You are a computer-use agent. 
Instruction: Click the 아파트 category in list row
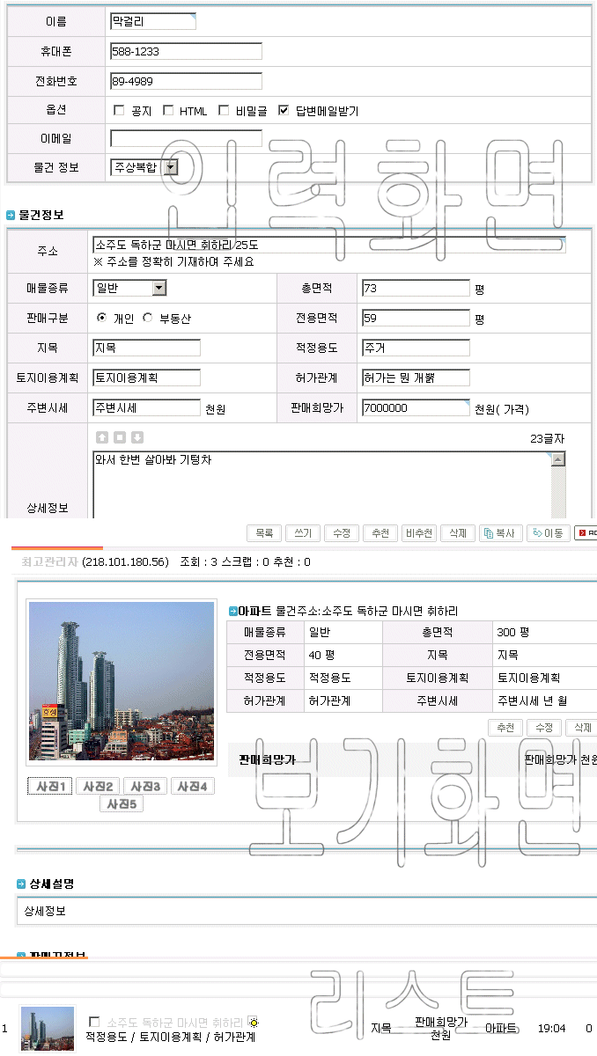pos(501,1028)
